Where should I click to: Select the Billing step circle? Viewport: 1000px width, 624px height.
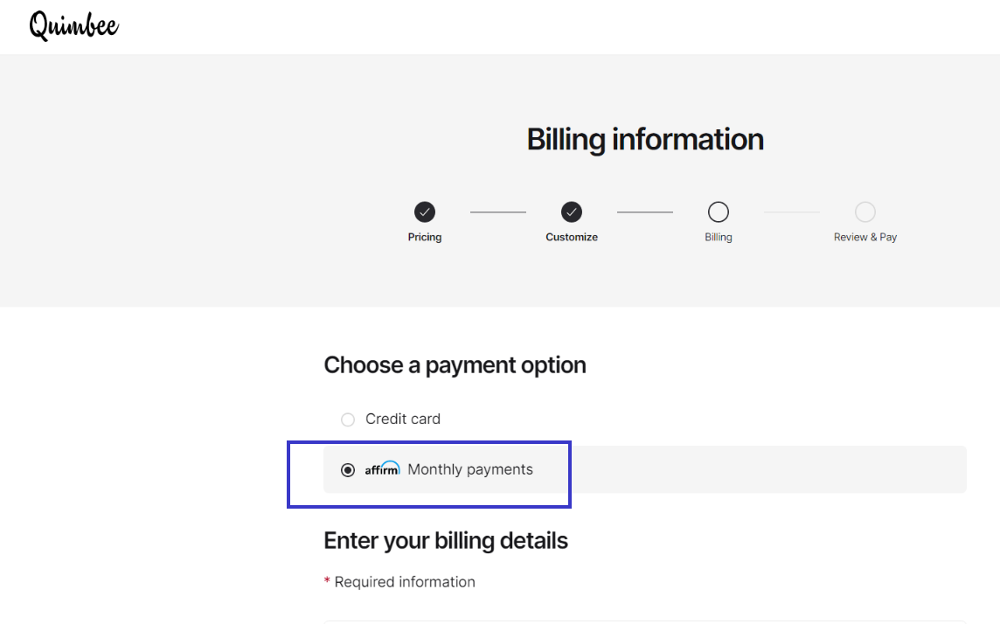[x=719, y=211]
